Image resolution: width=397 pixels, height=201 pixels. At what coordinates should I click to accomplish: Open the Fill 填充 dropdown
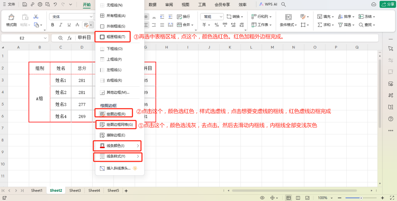click(326, 17)
